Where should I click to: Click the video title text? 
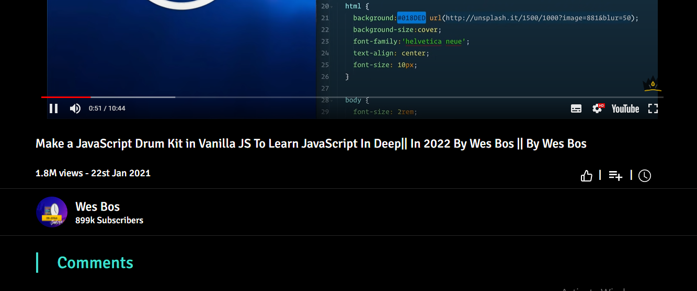click(x=311, y=143)
